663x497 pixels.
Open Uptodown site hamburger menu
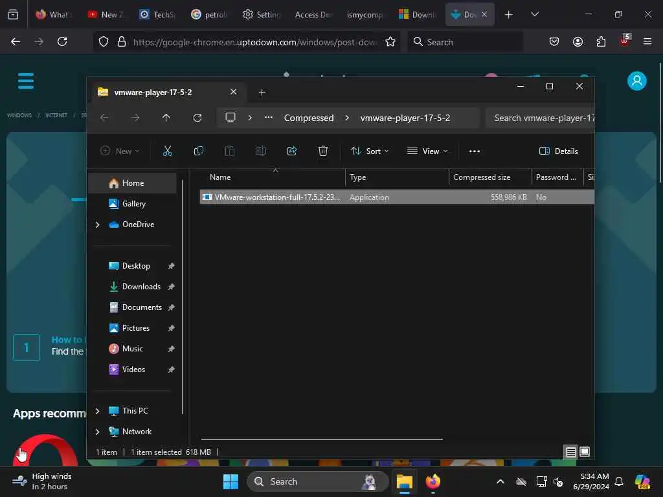pos(26,81)
